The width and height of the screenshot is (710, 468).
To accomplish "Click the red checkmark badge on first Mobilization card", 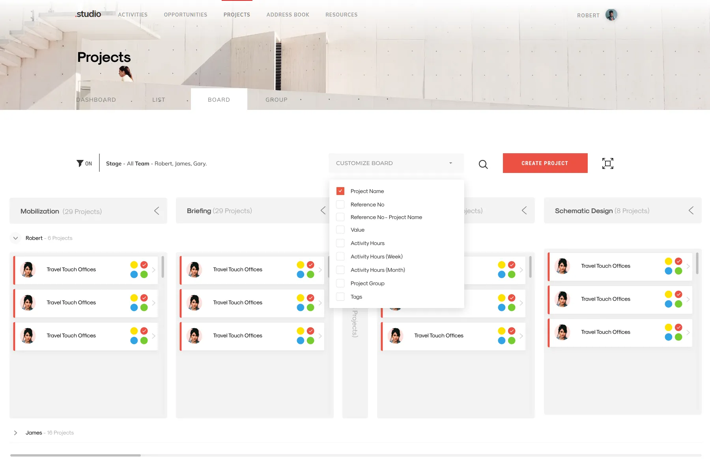I will click(x=144, y=264).
